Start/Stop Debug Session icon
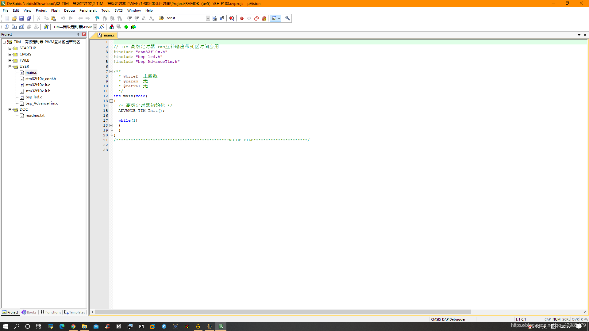This screenshot has height=331, width=589. coord(232,18)
